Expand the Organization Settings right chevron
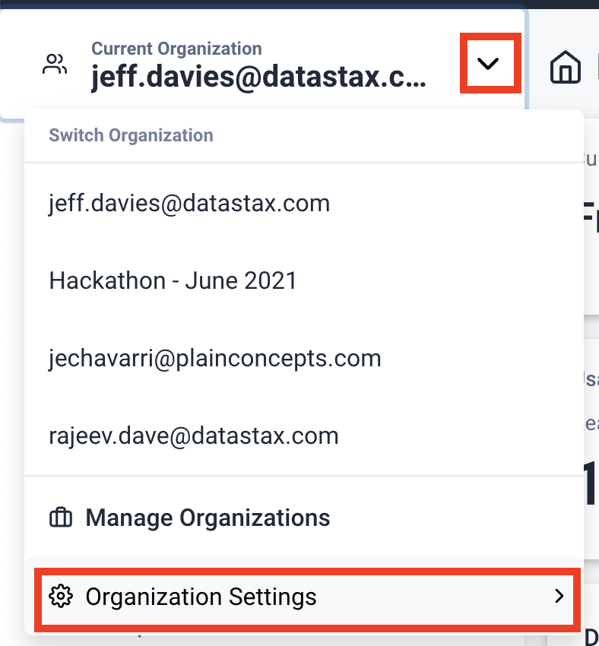Screen dimensions: 599x646 click(x=559, y=596)
